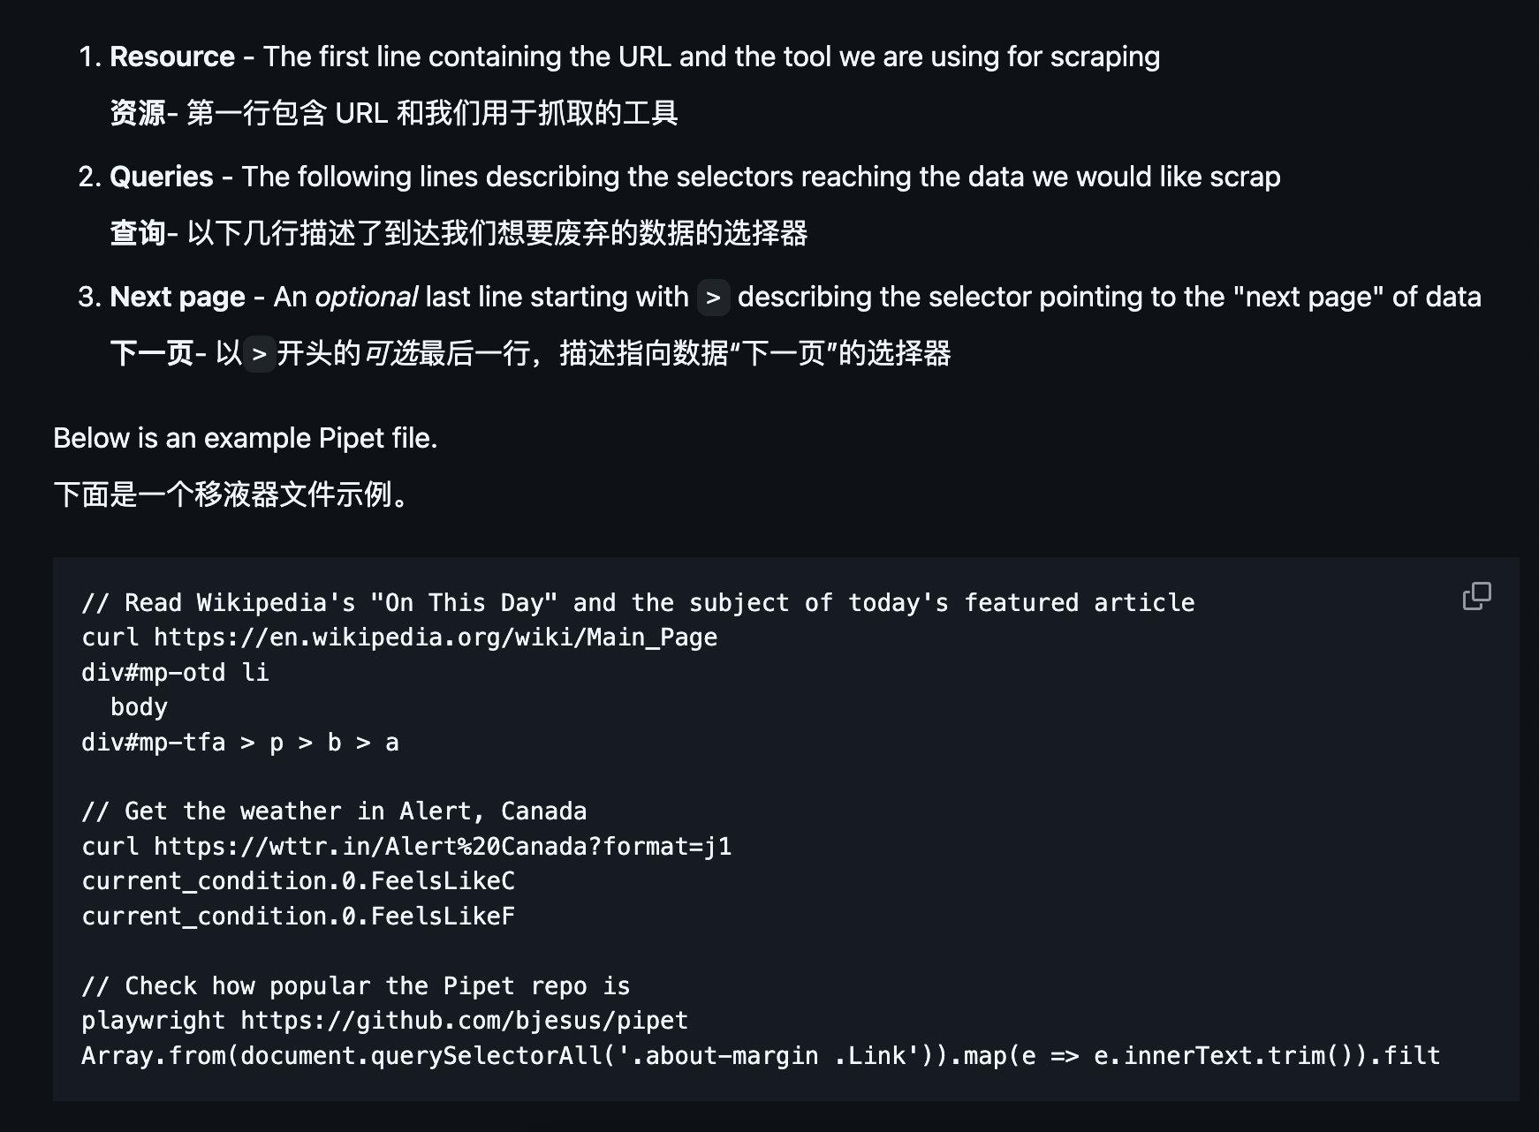Copy the Pipet example code block

1476,597
